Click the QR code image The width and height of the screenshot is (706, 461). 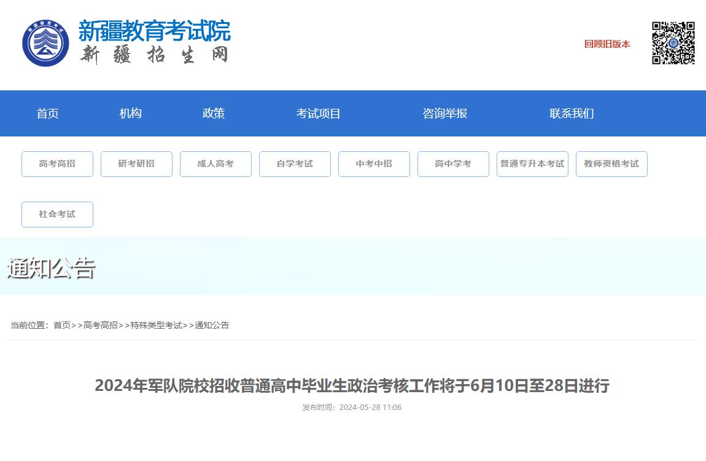[673, 43]
